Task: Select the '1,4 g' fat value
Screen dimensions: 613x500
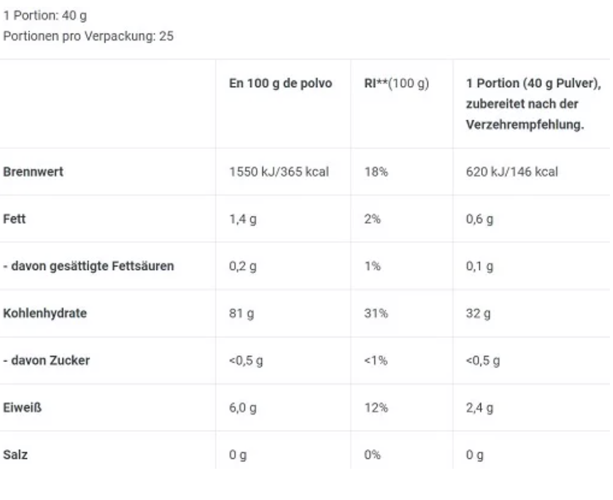Action: [243, 219]
